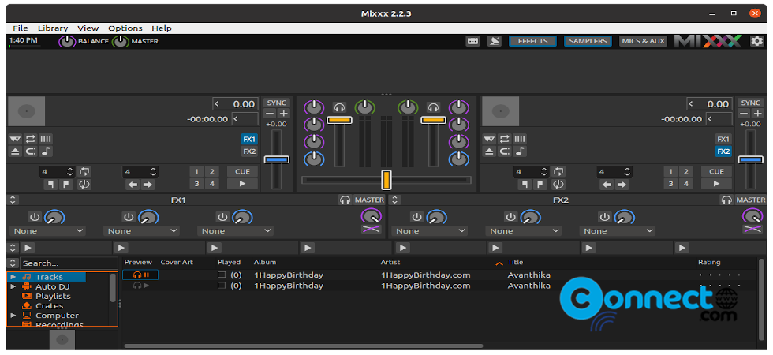
Task: Click the broadcast antenna icon in top bar
Action: [494, 41]
